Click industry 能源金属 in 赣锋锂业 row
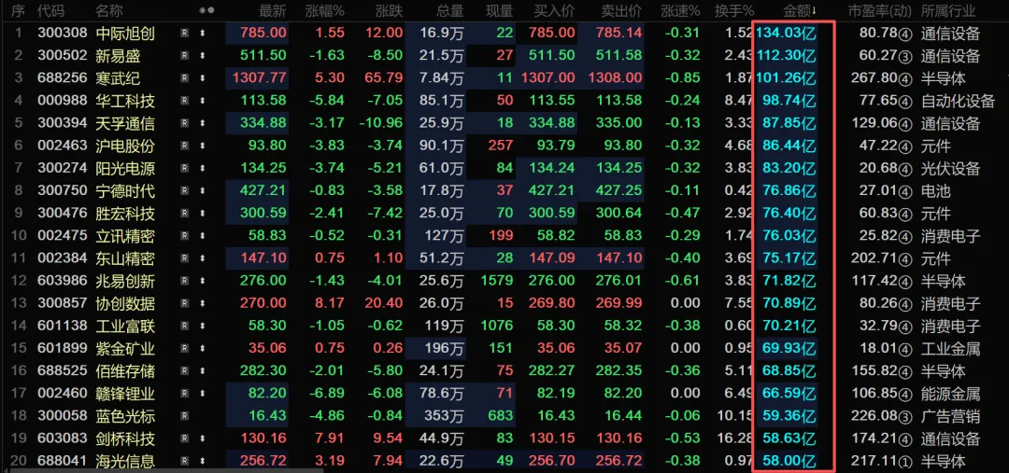1009x473 pixels. 950,394
